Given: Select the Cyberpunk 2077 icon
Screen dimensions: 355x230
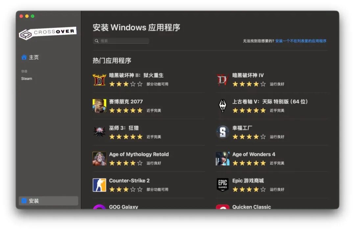Looking at the screenshot, I should tap(99, 106).
